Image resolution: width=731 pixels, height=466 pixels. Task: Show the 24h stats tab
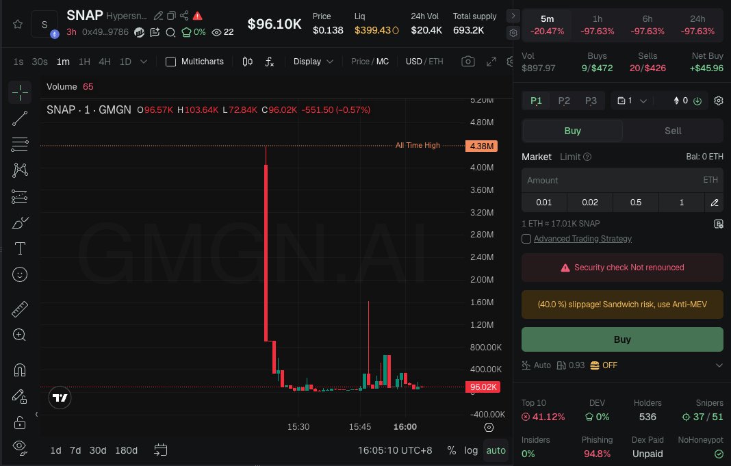(x=697, y=25)
